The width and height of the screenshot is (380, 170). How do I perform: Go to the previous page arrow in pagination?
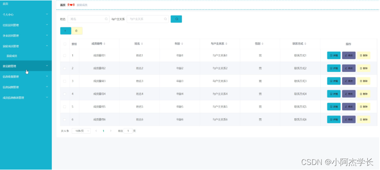click(x=96, y=131)
